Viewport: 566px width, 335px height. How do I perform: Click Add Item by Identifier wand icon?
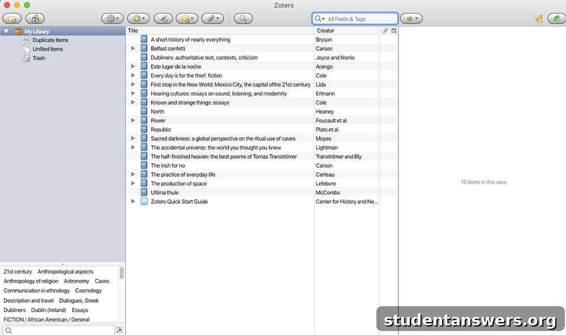click(x=163, y=19)
